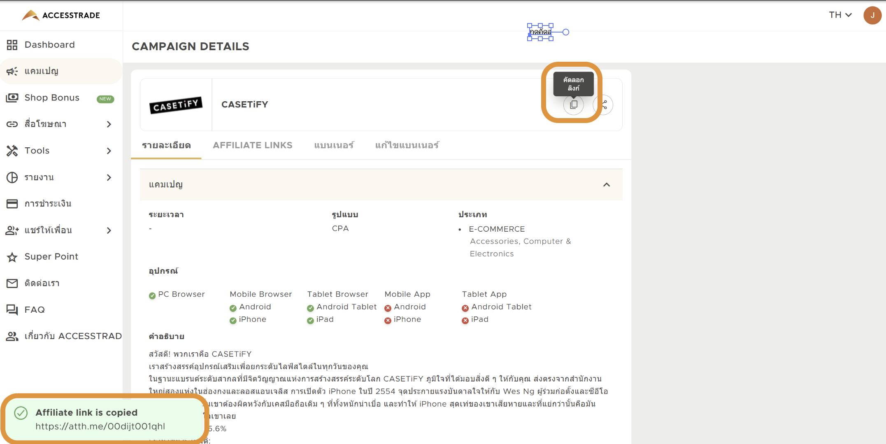Screen dimensions: 886x444
Task: Open ติดต่อเรา menu item
Action: tap(61, 284)
